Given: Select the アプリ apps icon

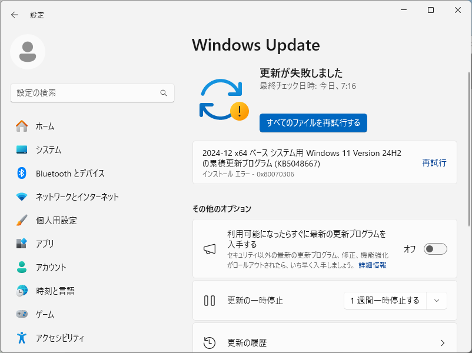Looking at the screenshot, I should [x=22, y=244].
